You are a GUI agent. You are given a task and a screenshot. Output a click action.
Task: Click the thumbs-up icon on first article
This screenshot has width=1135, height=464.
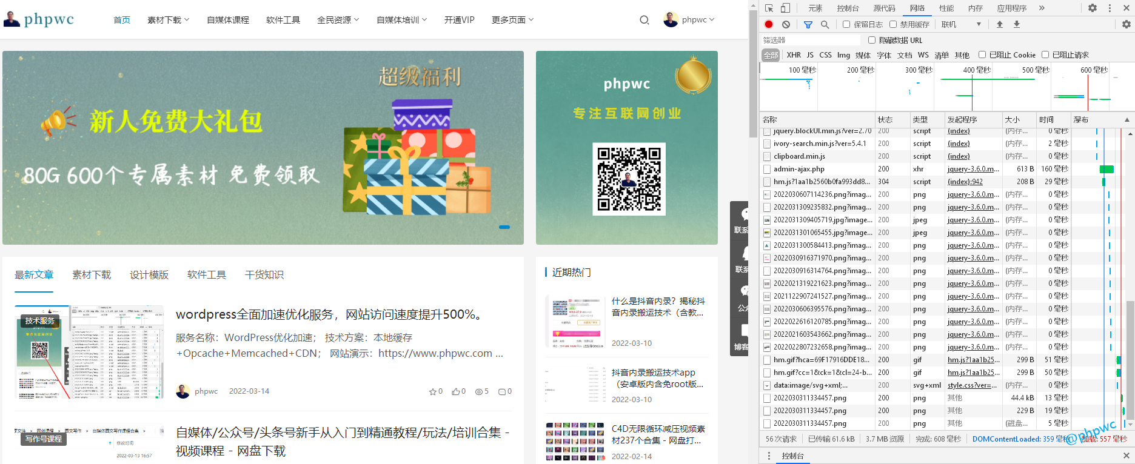(456, 391)
